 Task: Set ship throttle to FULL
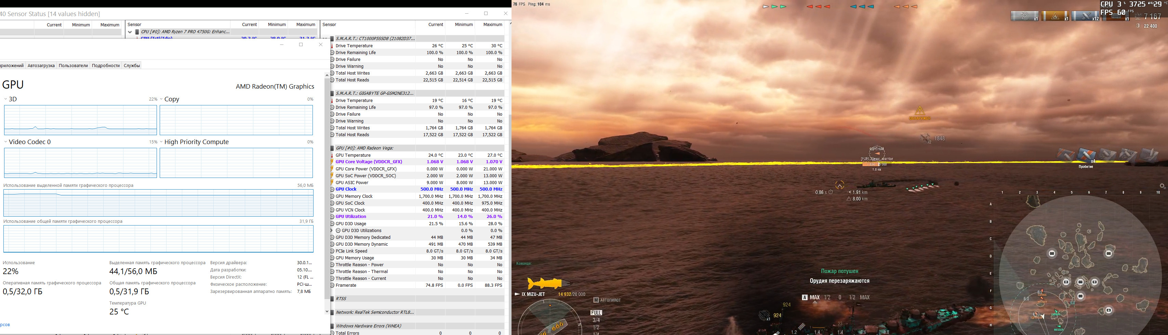tap(596, 313)
